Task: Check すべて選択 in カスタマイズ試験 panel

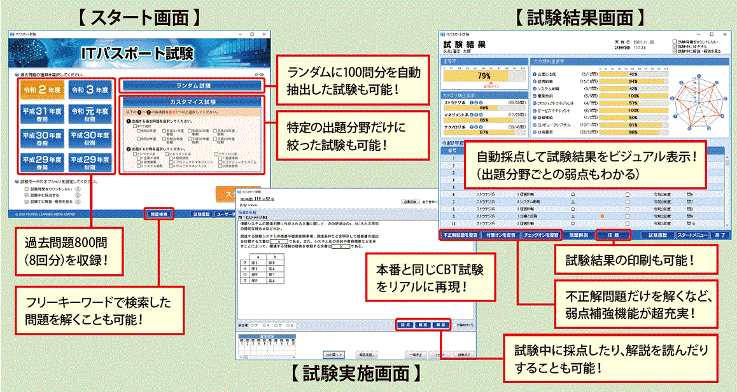Action: [x=135, y=127]
